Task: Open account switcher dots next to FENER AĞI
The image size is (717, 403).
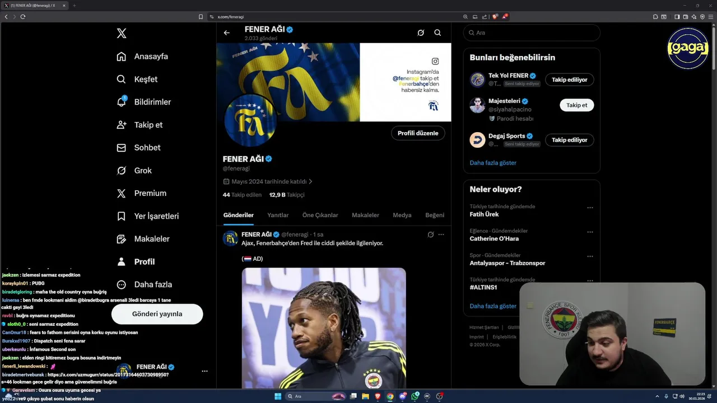Action: point(204,371)
